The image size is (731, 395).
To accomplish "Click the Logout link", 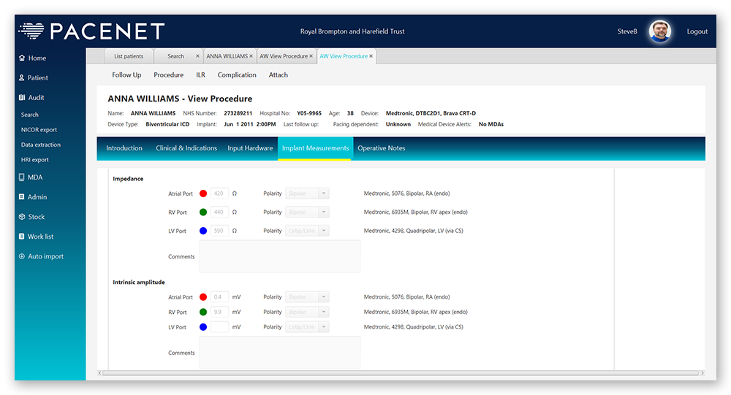I will pos(697,31).
